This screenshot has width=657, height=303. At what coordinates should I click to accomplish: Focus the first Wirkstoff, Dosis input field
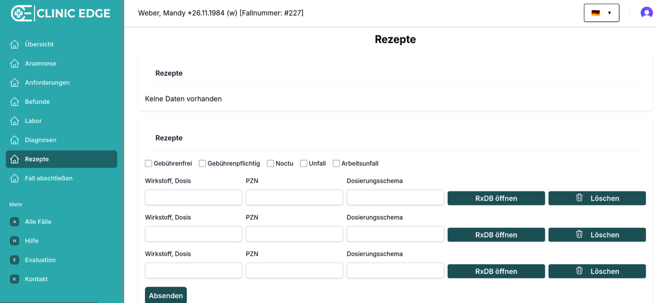[x=194, y=198]
